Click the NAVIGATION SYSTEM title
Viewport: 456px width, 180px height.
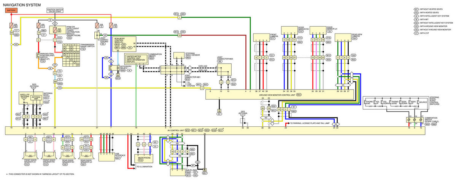[x=22, y=5]
